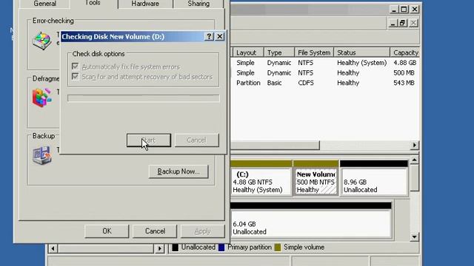Switch to the Tools tab
This screenshot has width=474, height=266.
pos(93,3)
